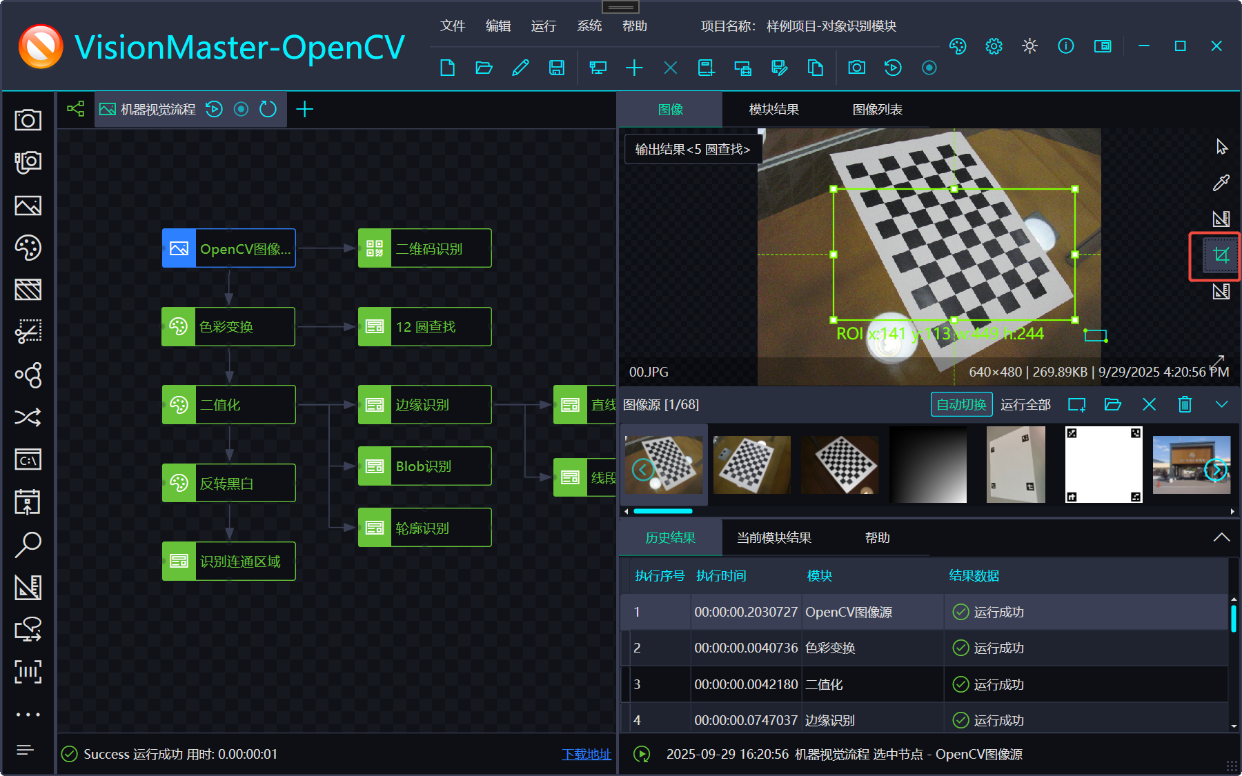Run flow once icon on 机器视觉流程 tab
The width and height of the screenshot is (1242, 776).
[x=214, y=109]
